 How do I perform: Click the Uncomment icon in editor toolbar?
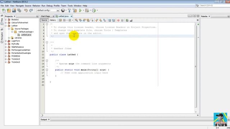(131, 20)
